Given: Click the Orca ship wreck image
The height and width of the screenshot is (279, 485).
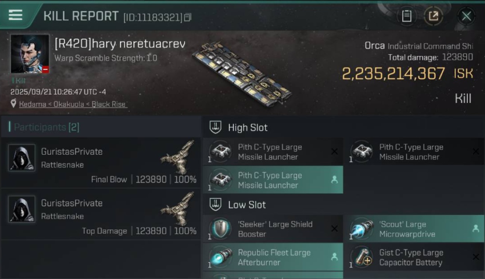Looking at the screenshot, I should click(x=242, y=73).
